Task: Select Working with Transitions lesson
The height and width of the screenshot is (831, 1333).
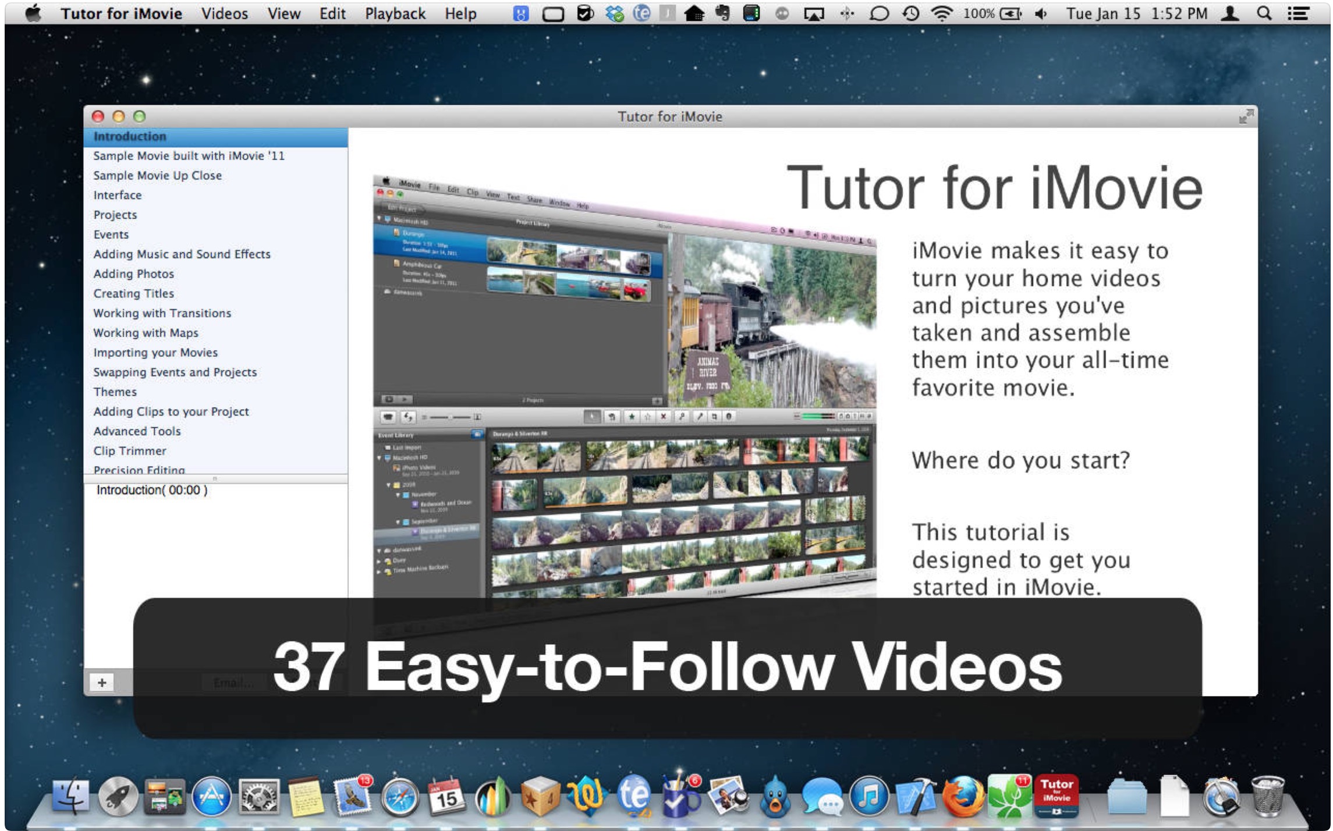Action: click(162, 313)
